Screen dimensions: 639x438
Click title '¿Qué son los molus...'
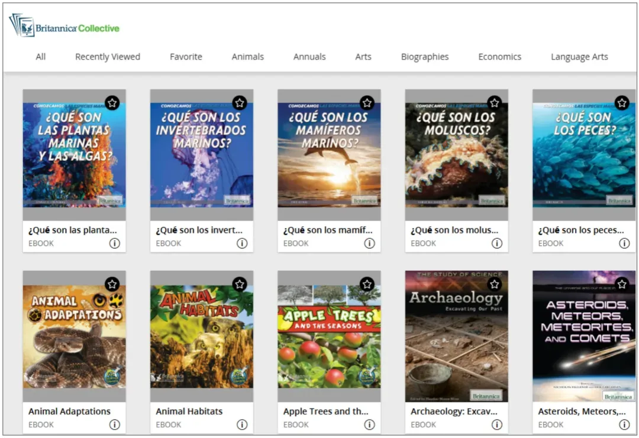(x=454, y=230)
